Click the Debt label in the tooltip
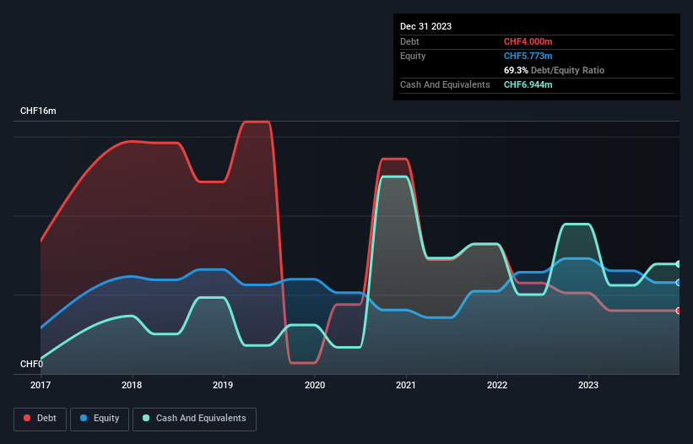 (x=409, y=41)
